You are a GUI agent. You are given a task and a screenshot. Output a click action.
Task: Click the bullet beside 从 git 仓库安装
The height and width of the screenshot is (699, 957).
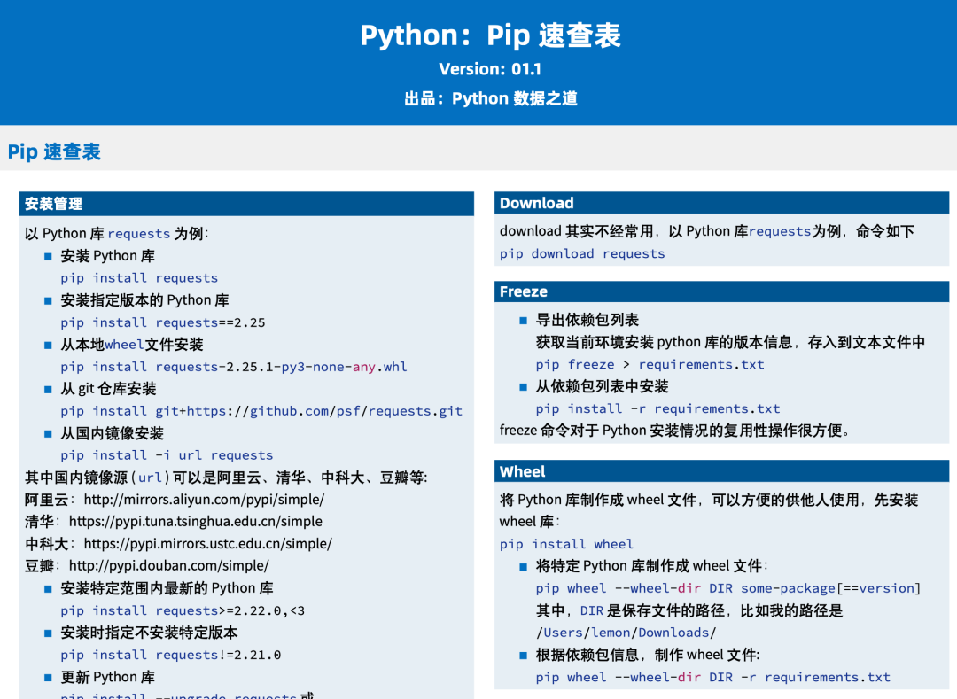[47, 389]
